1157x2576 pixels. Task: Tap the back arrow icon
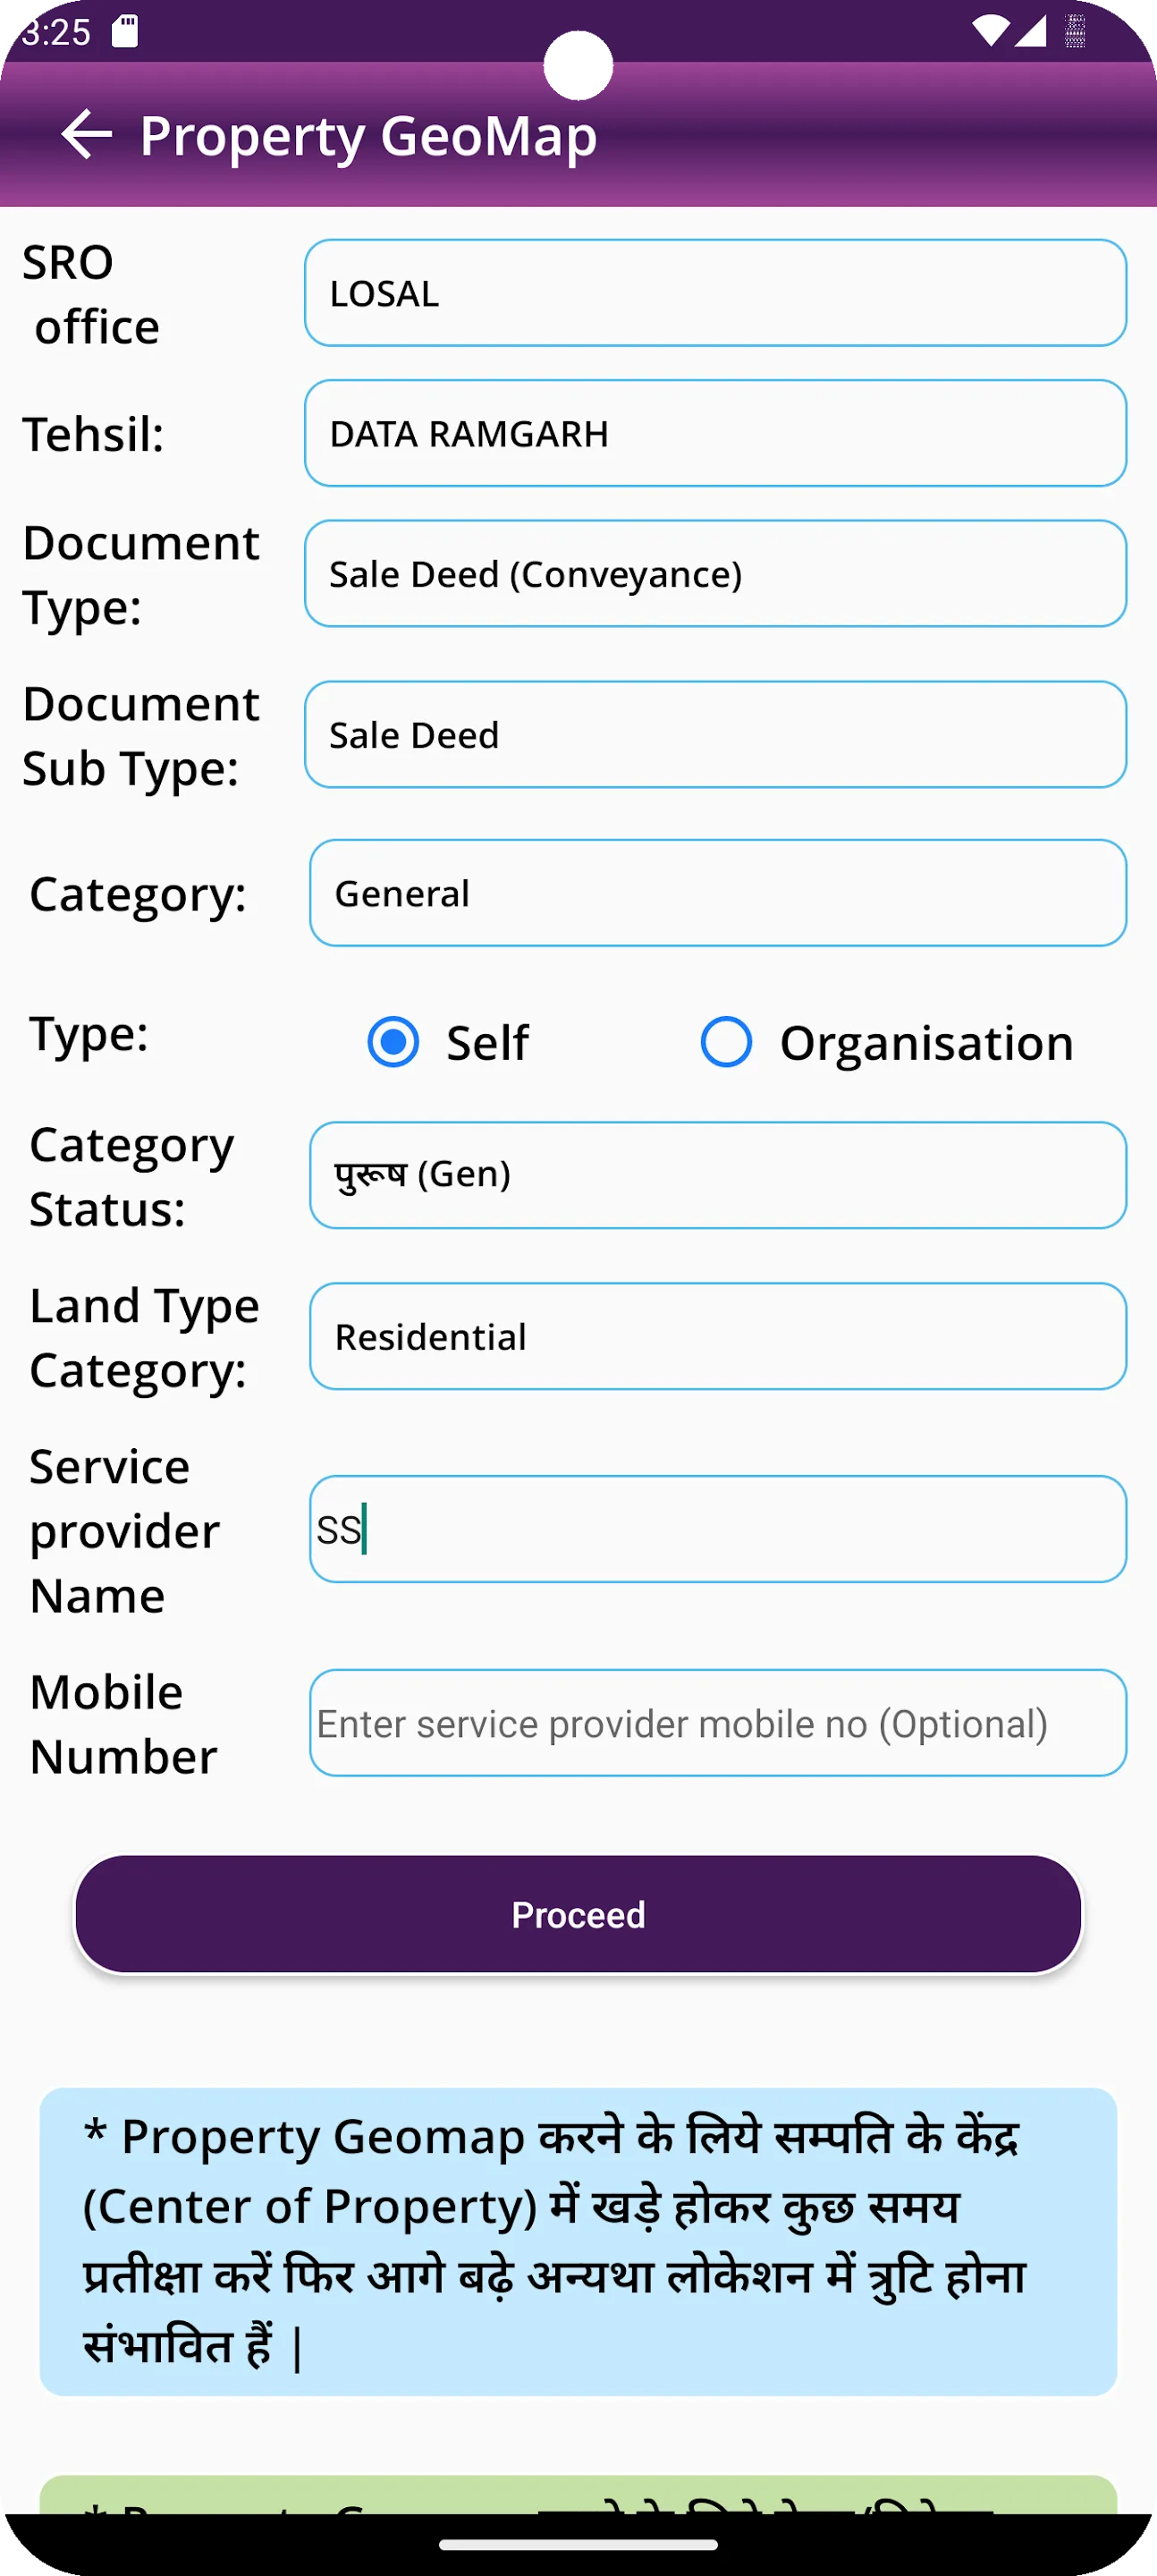coord(86,134)
